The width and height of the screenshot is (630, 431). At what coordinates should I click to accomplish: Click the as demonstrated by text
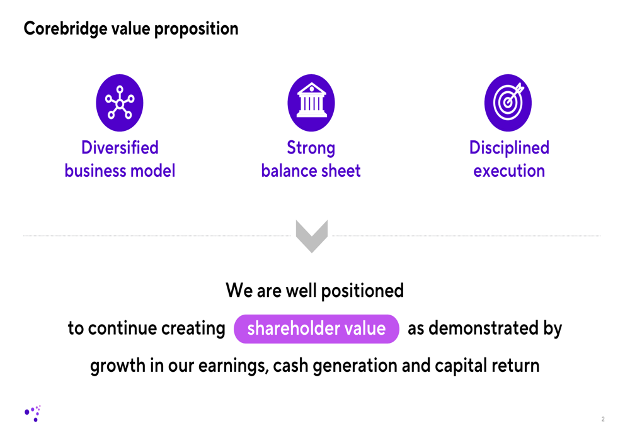[484, 328]
